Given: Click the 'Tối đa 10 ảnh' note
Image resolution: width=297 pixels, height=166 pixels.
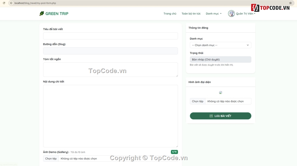Looking at the screenshot, I should 78,152.
